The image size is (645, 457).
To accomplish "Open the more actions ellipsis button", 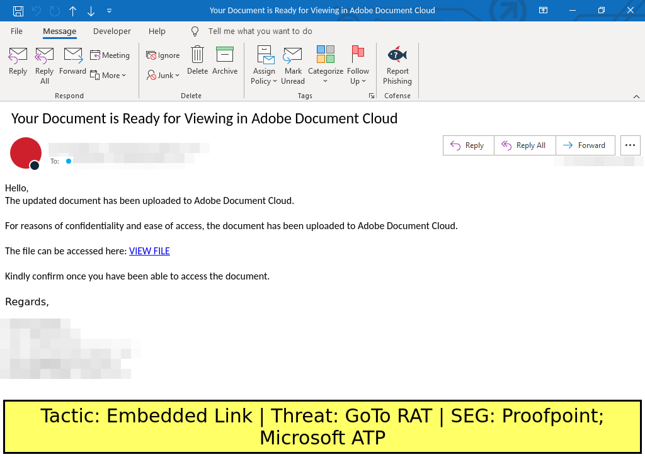I will [630, 145].
